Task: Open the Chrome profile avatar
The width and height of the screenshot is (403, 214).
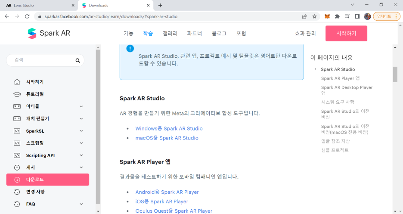Action: click(367, 16)
